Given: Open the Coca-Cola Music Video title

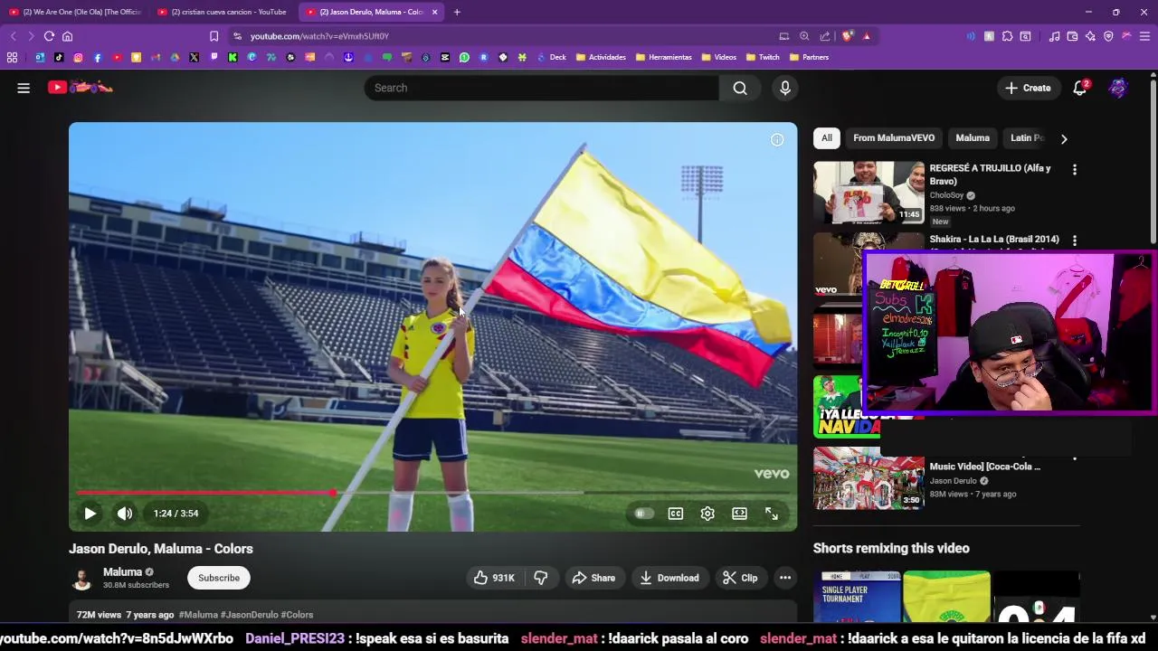Looking at the screenshot, I should [x=985, y=467].
